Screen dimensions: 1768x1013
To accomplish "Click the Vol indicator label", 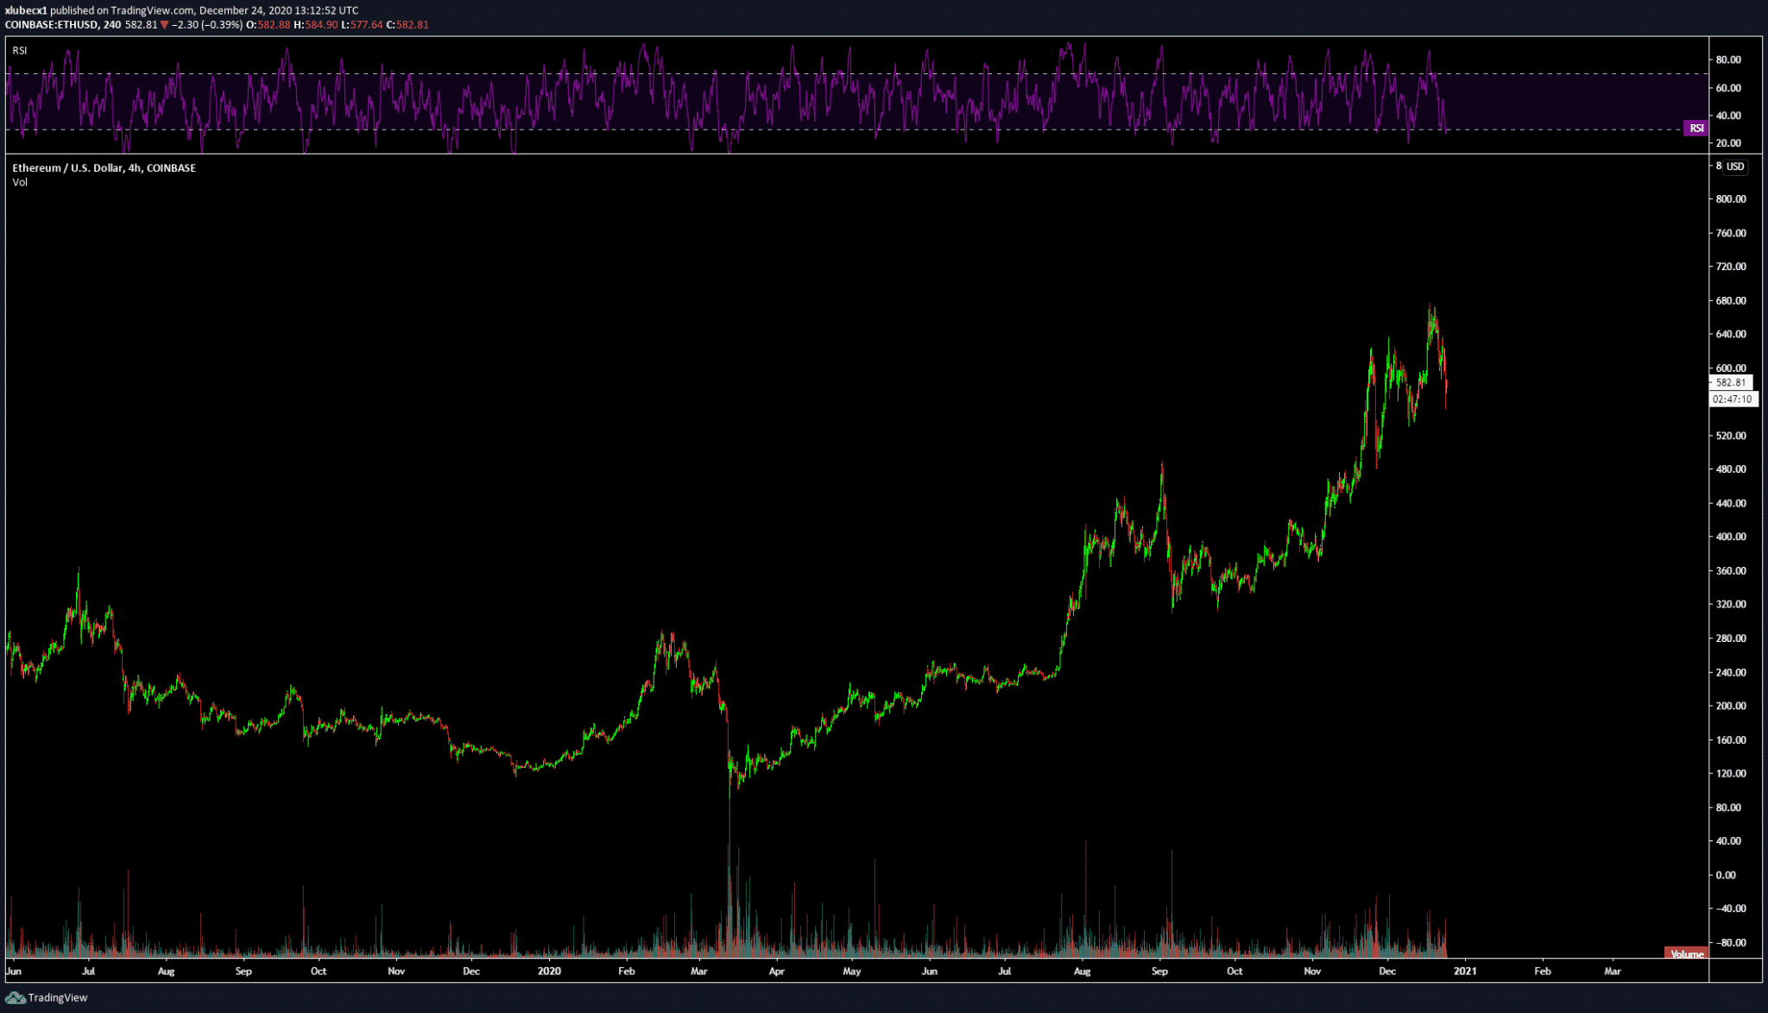I will [x=20, y=182].
